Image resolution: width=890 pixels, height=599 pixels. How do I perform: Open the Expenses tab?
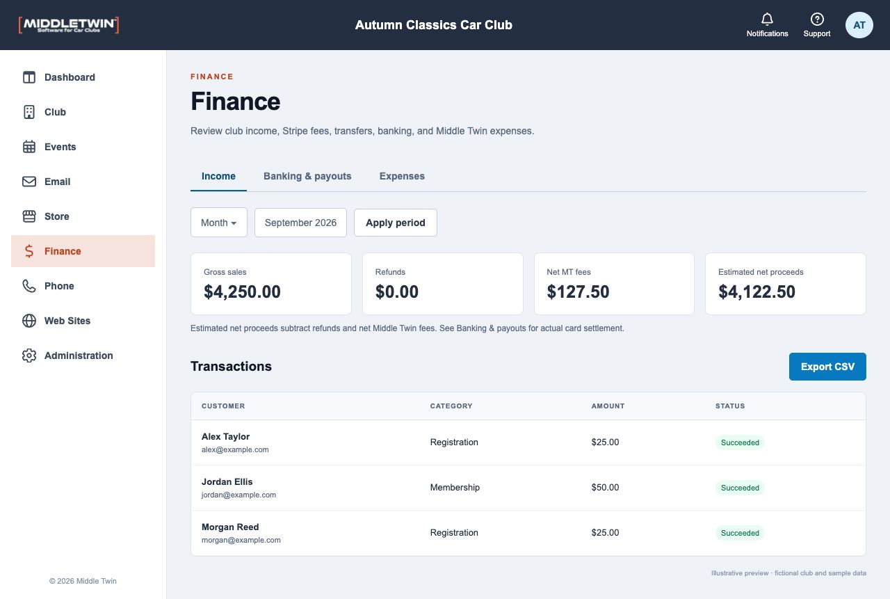click(402, 176)
